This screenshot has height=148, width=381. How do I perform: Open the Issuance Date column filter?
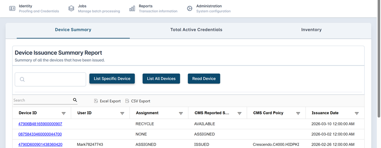[x=357, y=113]
